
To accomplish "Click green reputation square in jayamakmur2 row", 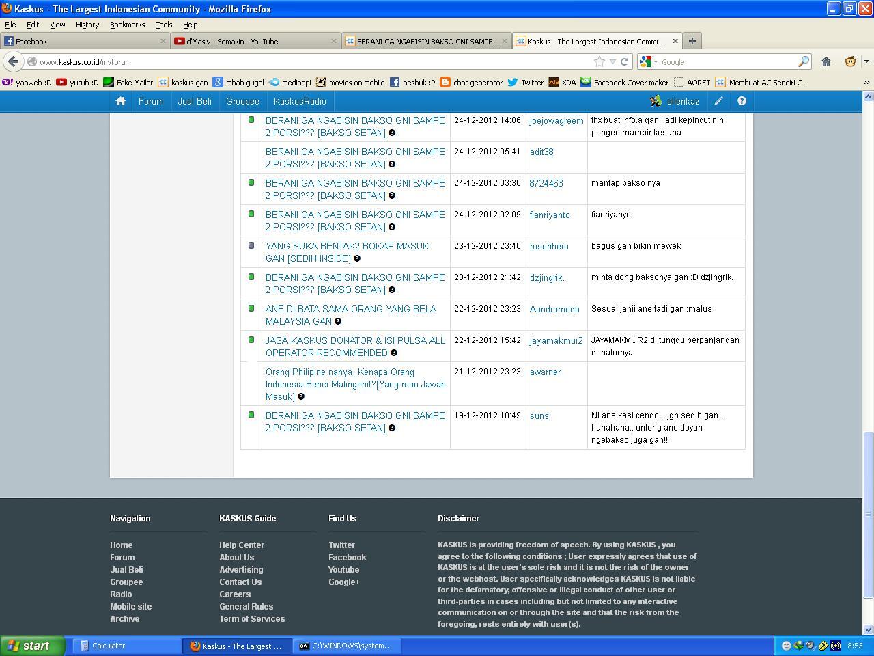I will (251, 340).
